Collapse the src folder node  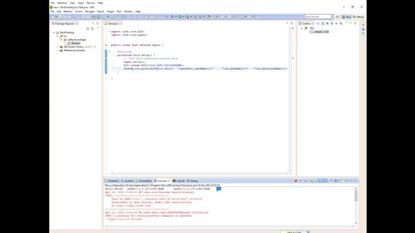[58, 36]
